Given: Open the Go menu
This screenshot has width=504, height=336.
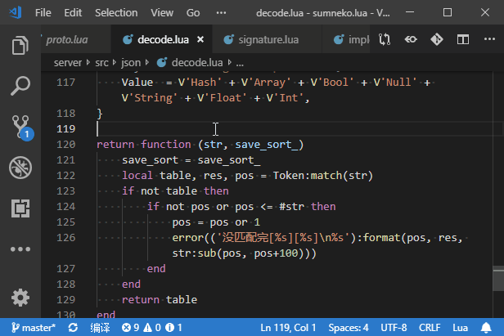Looking at the screenshot, I should click(x=193, y=12).
